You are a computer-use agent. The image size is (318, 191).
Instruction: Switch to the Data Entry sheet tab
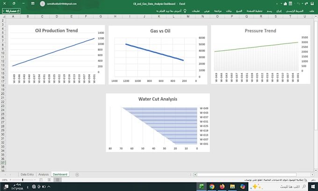(x=27, y=174)
